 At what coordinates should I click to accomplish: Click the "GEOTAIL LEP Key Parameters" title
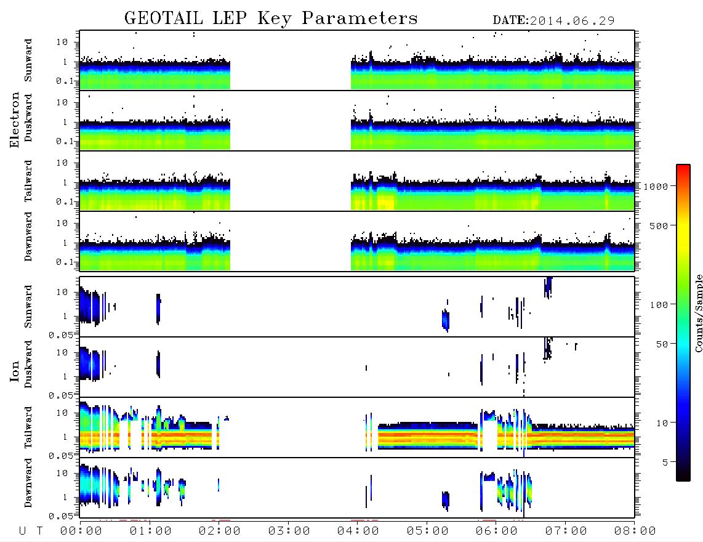tap(271, 18)
